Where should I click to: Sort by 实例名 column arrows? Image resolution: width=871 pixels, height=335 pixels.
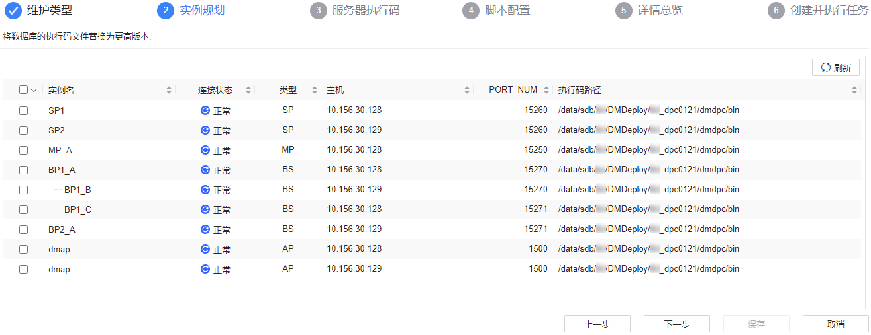pyautogui.click(x=169, y=90)
